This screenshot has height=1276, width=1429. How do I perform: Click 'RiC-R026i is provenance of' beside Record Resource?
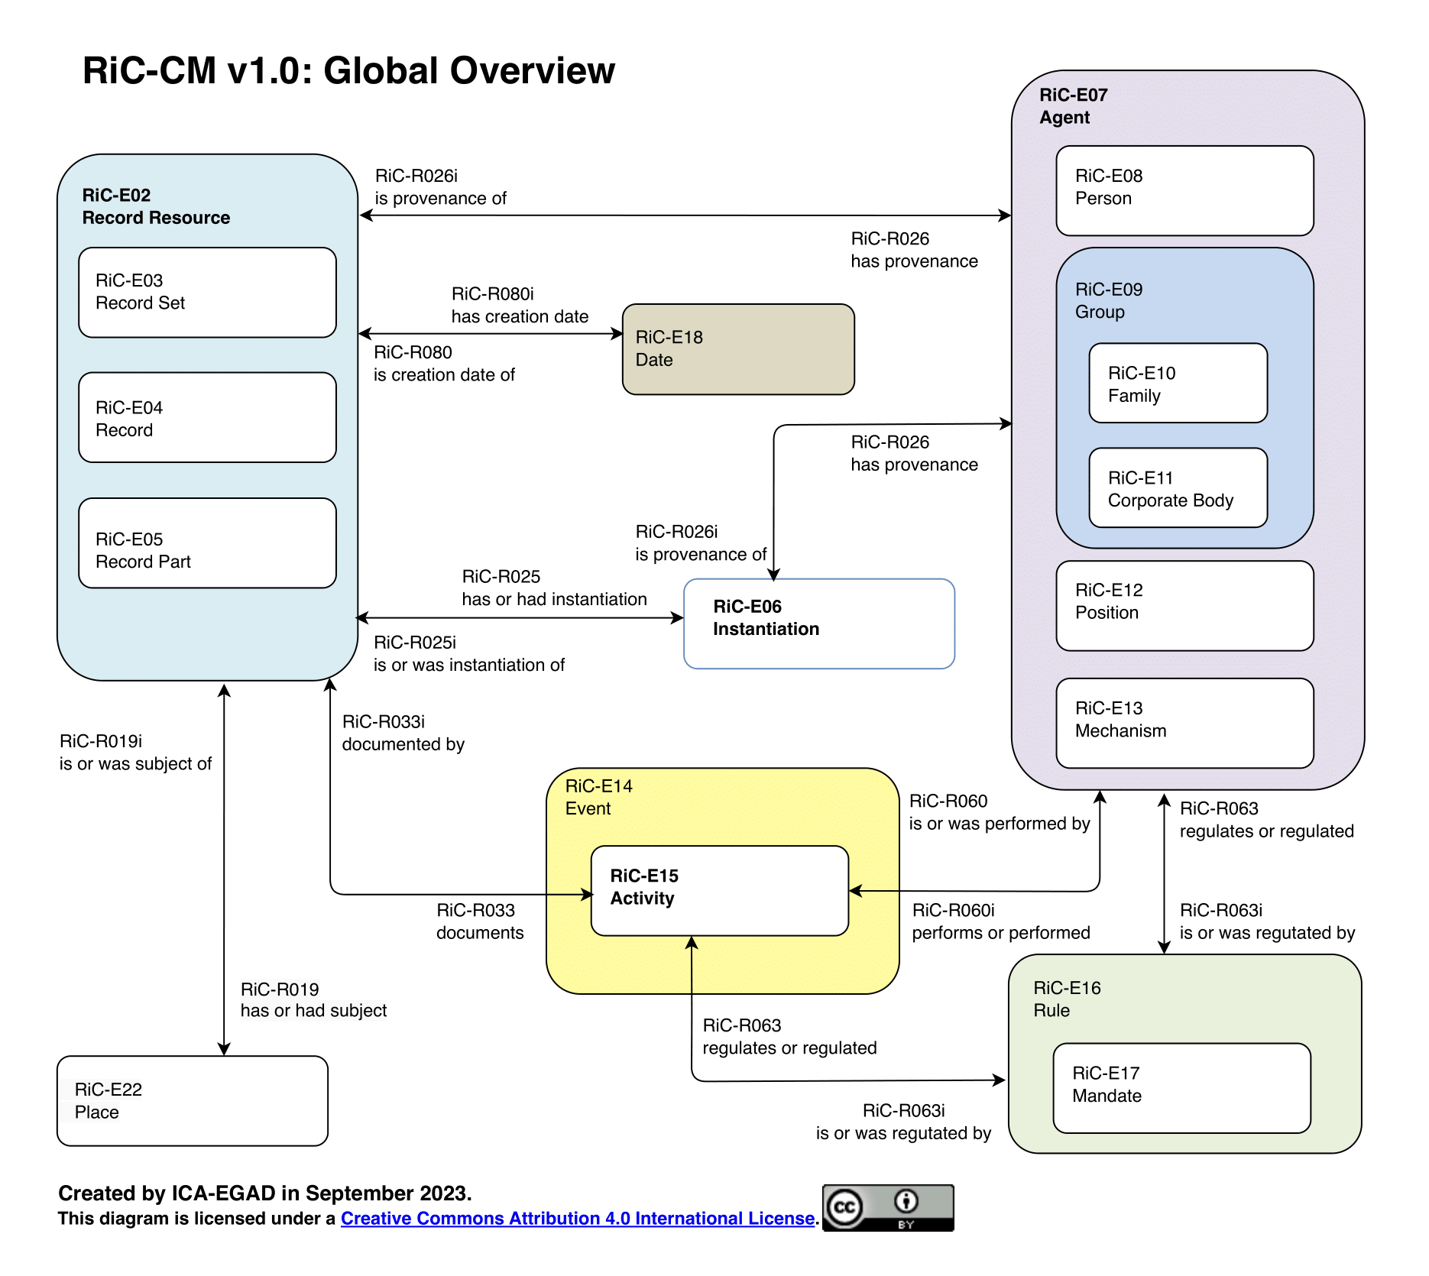(440, 187)
